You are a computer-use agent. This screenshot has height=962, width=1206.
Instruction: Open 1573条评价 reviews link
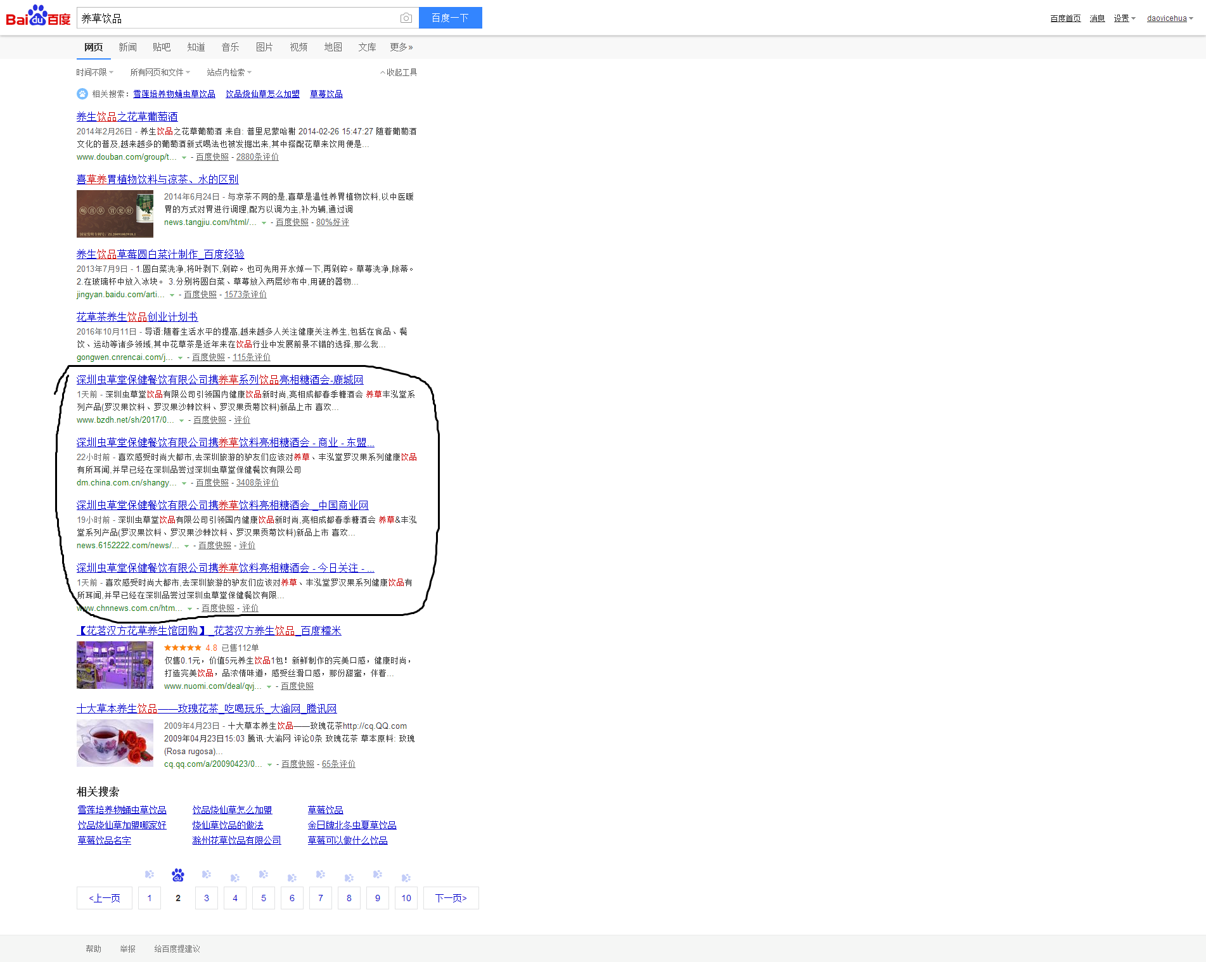click(245, 295)
